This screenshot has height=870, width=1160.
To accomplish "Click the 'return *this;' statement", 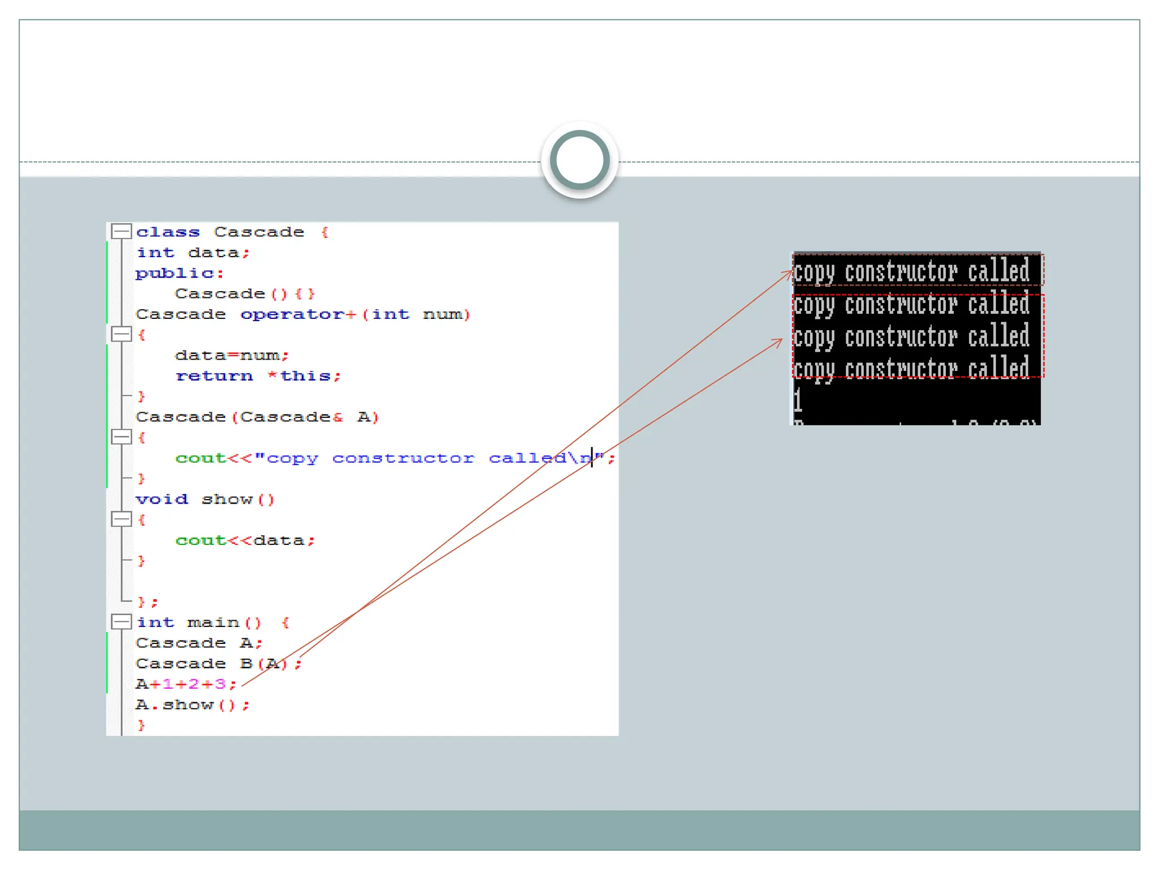I will [258, 376].
